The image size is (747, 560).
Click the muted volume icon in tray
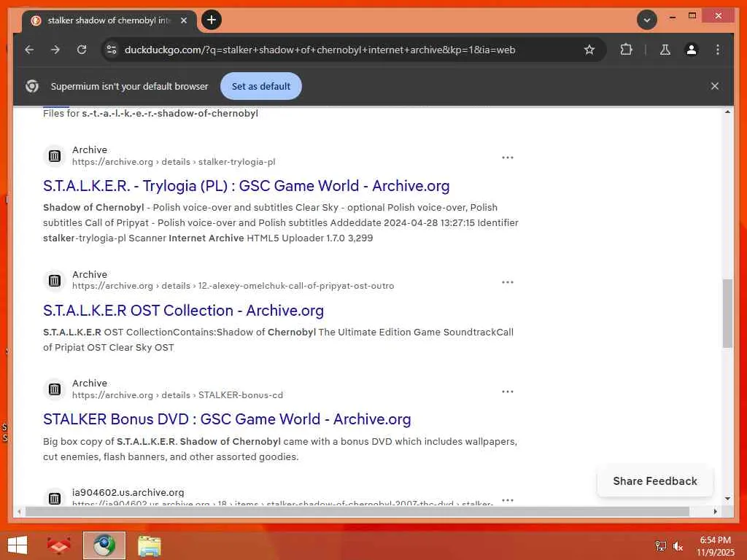coord(678,546)
